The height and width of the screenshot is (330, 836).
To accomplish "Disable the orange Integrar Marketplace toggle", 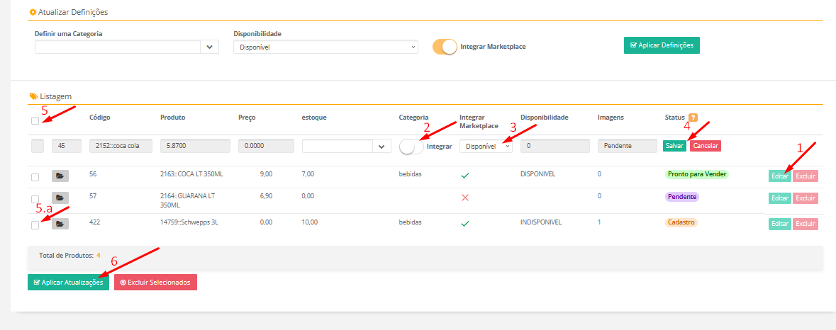I will [445, 47].
